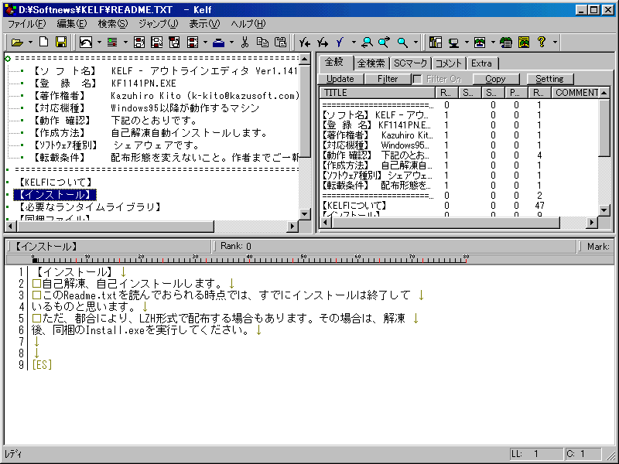Toggle the Filter On checkbox

[417, 80]
